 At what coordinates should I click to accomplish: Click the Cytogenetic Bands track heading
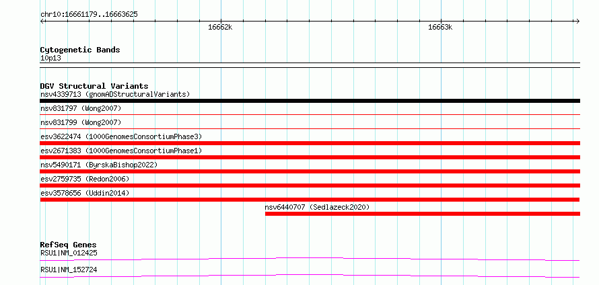[80, 50]
